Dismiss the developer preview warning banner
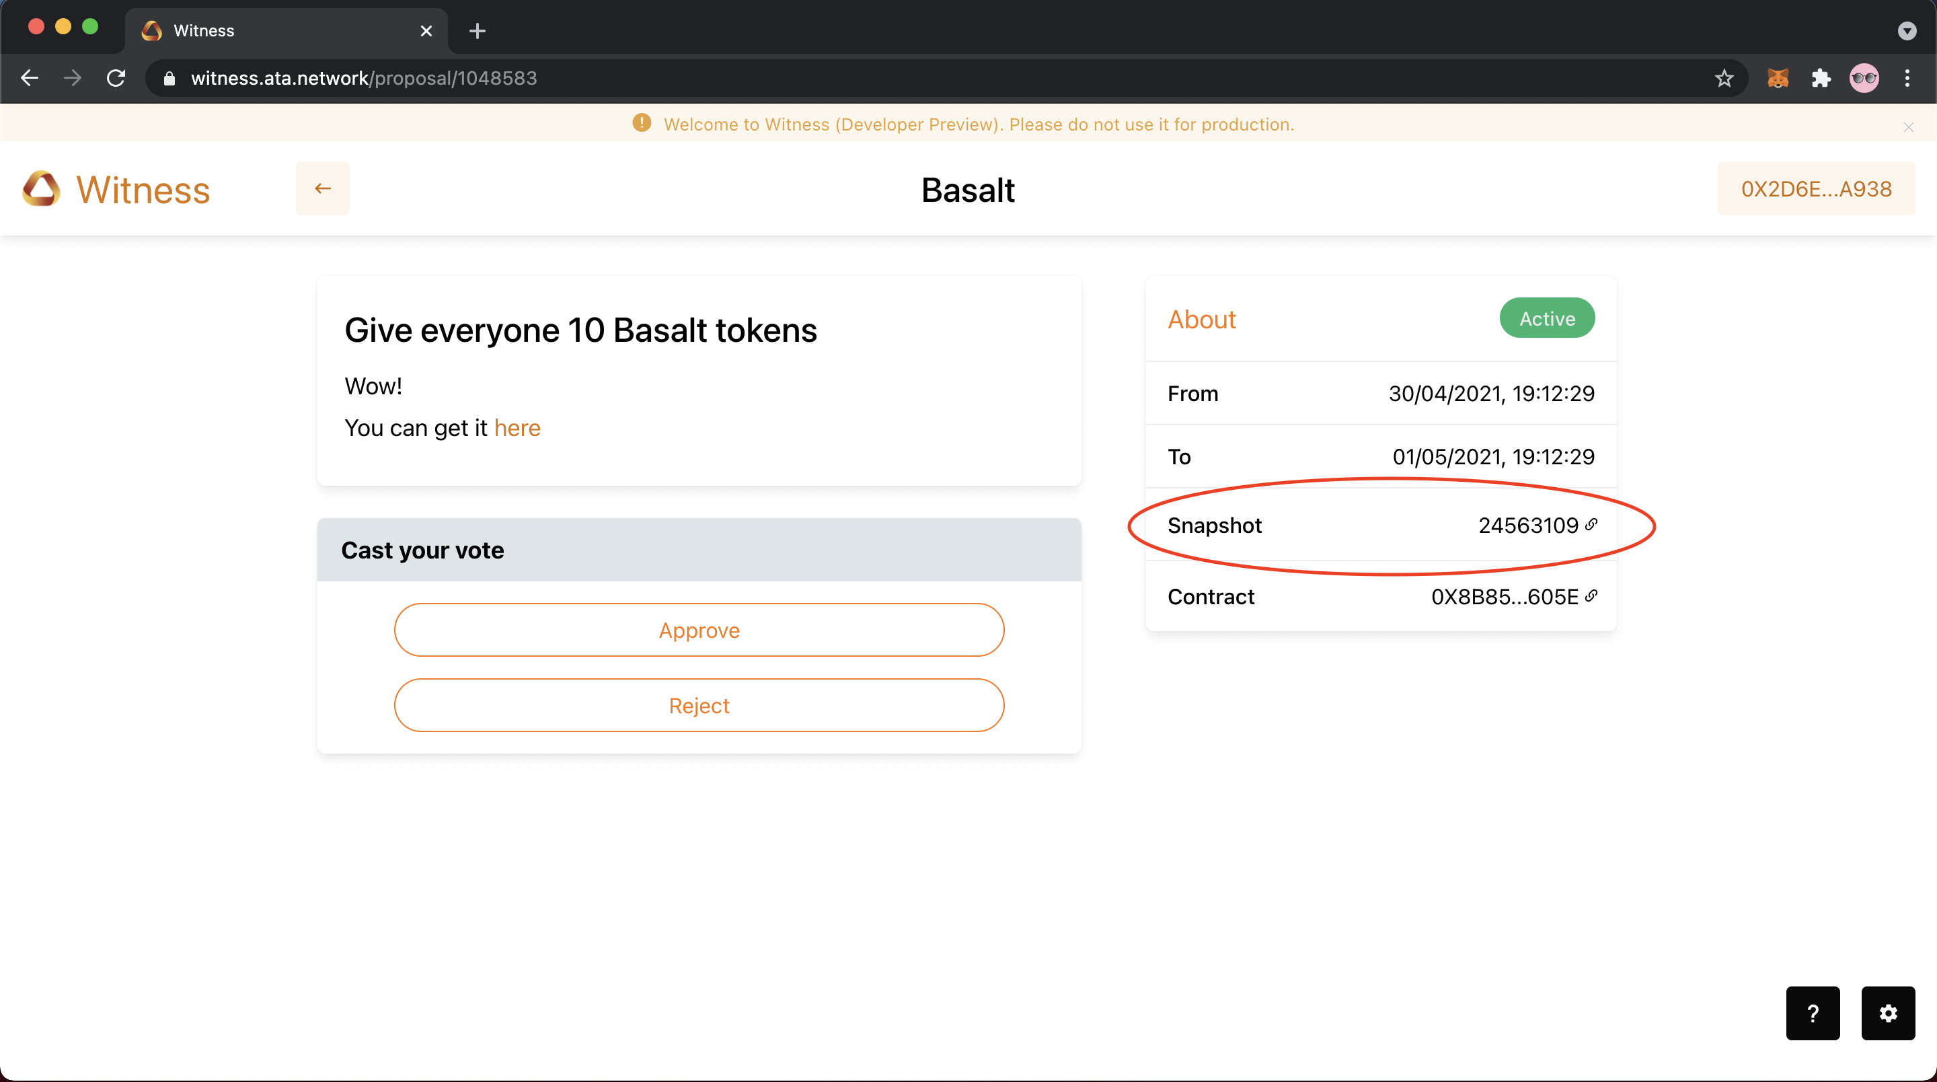The image size is (1937, 1082). pyautogui.click(x=1909, y=127)
